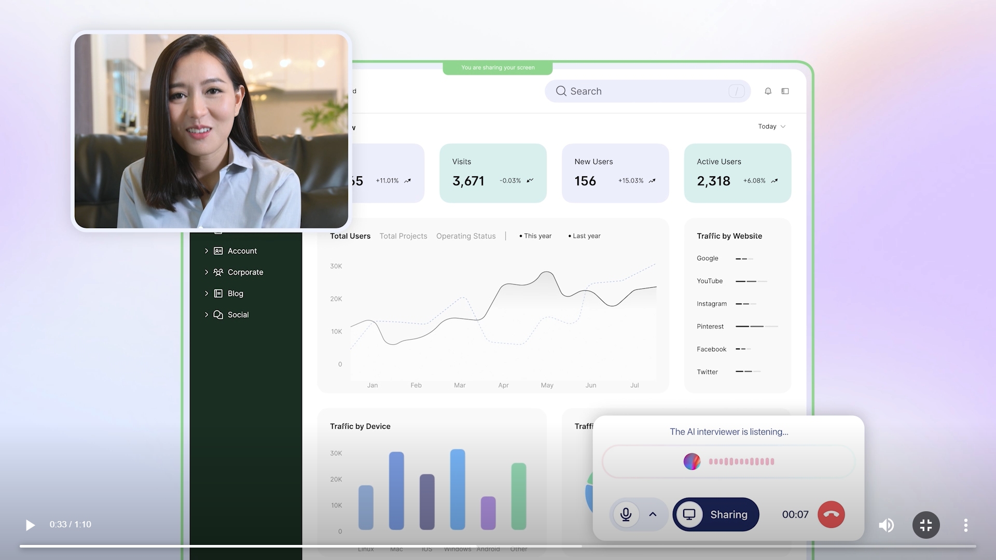Open video more options menu
This screenshot has height=560, width=996.
click(x=965, y=525)
